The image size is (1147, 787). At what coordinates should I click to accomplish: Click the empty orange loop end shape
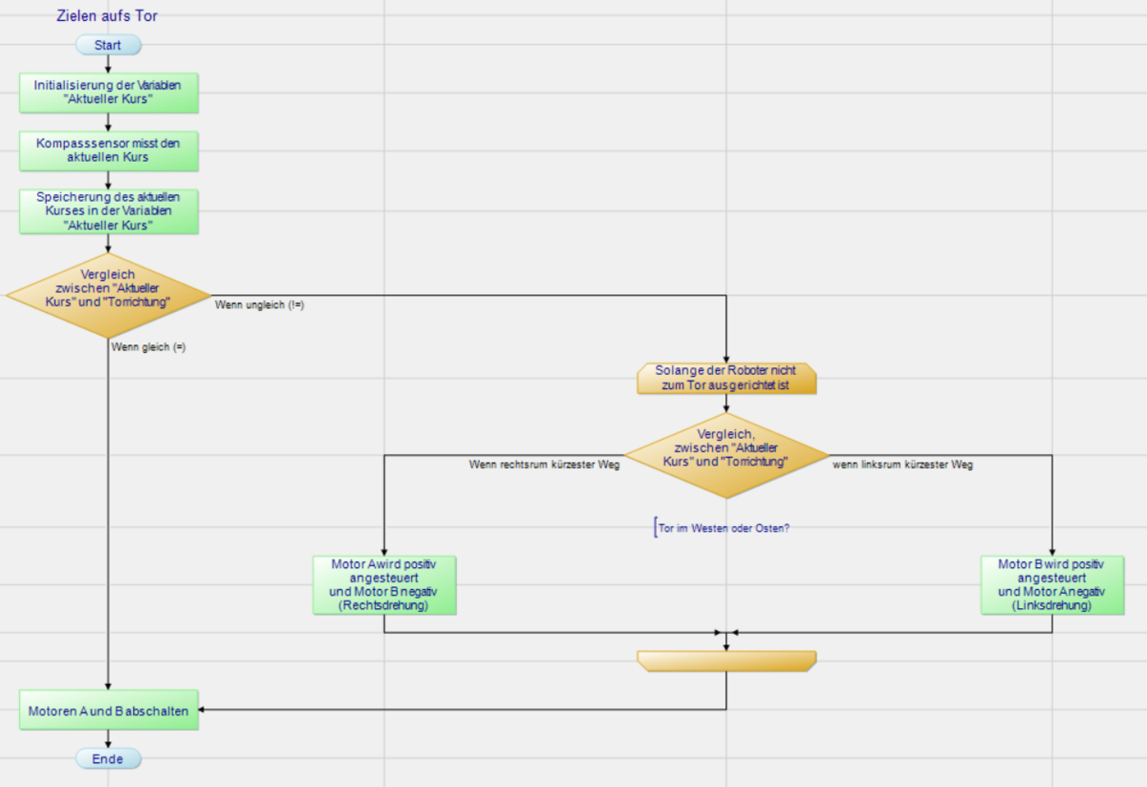pyautogui.click(x=726, y=661)
